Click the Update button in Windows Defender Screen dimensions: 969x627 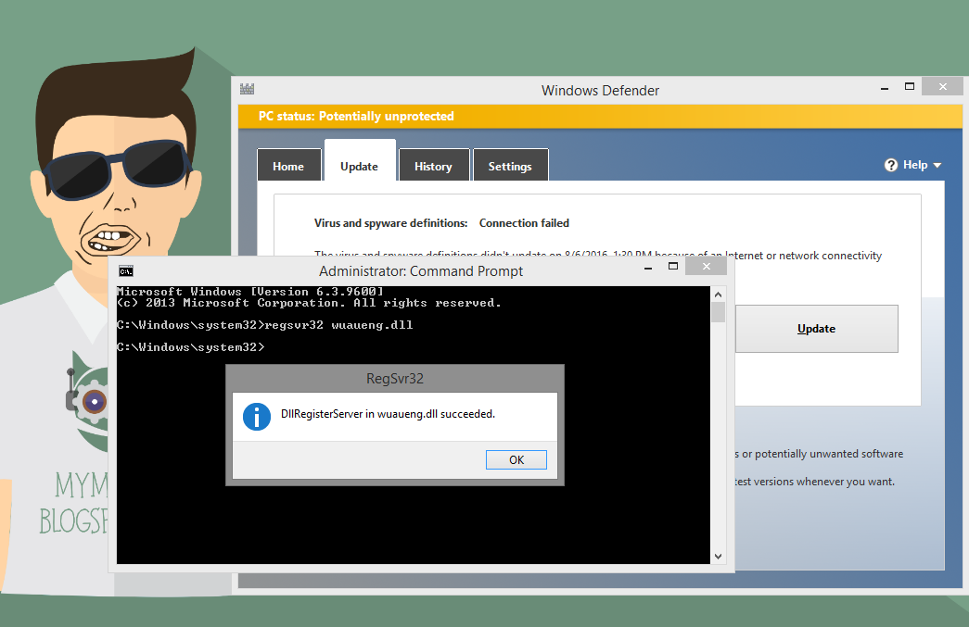[816, 329]
